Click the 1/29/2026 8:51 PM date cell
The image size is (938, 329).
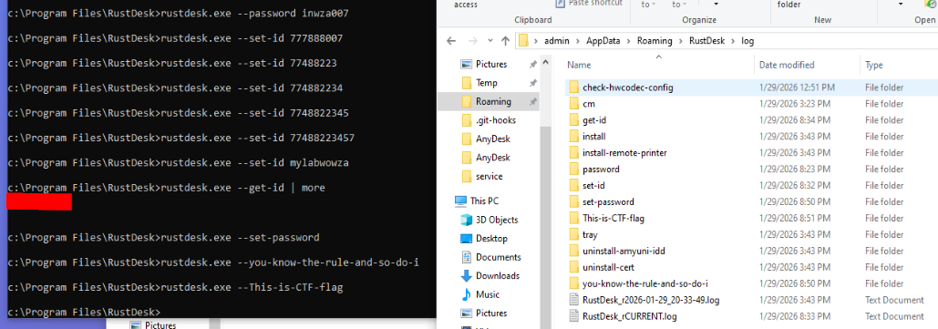795,219
